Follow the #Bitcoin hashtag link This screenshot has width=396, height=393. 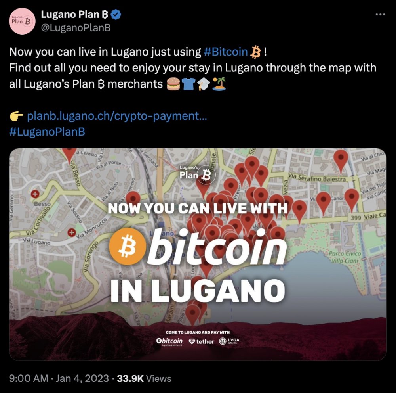[x=226, y=52]
